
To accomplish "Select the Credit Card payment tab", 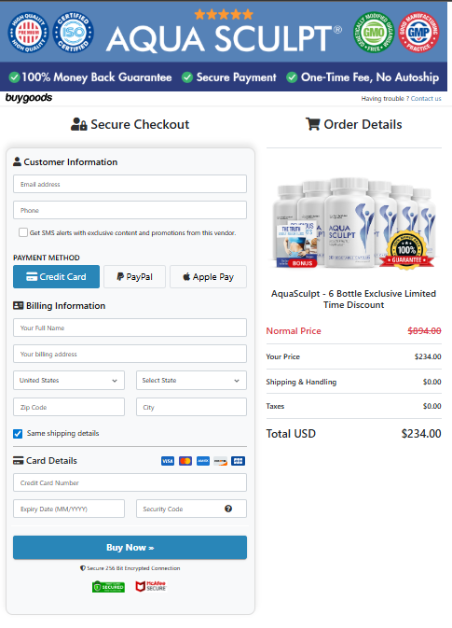I will coord(56,277).
